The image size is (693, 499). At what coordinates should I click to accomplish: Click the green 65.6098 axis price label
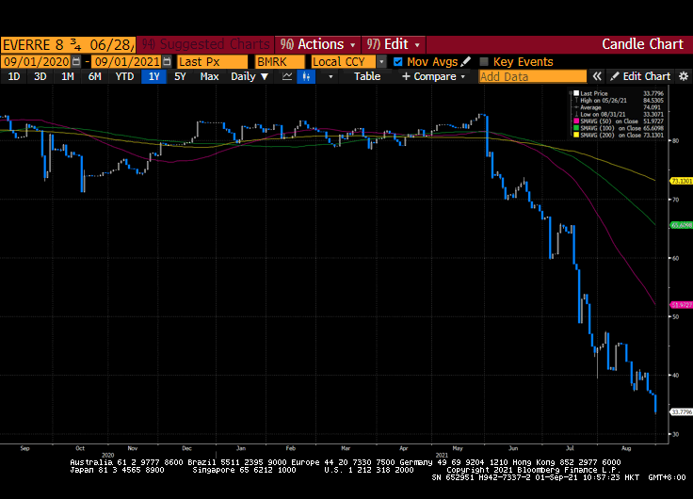click(682, 225)
